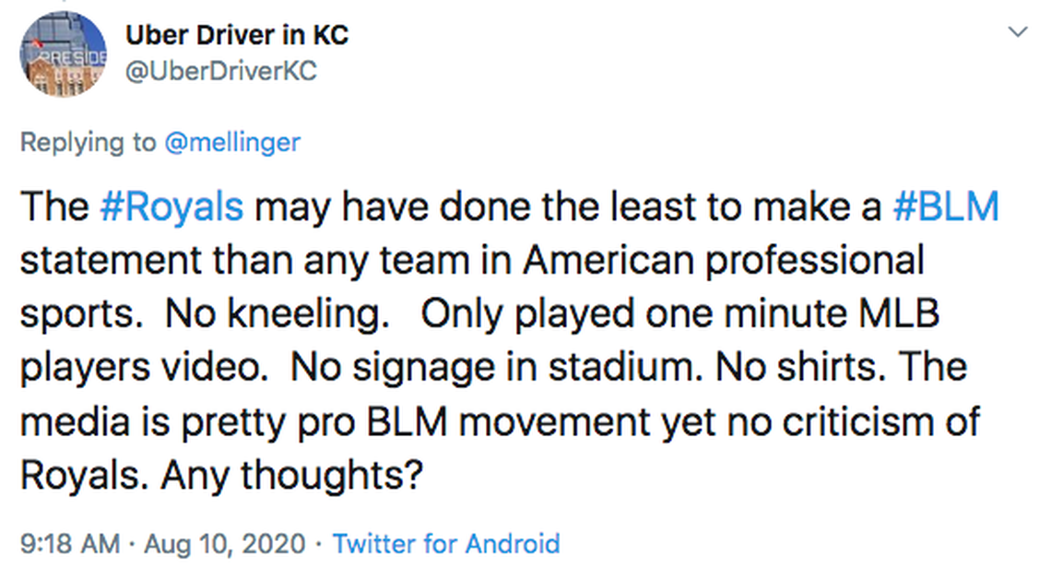This screenshot has width=1051, height=578.
Task: Click the "No kneeling." sentence
Action: (x=273, y=313)
